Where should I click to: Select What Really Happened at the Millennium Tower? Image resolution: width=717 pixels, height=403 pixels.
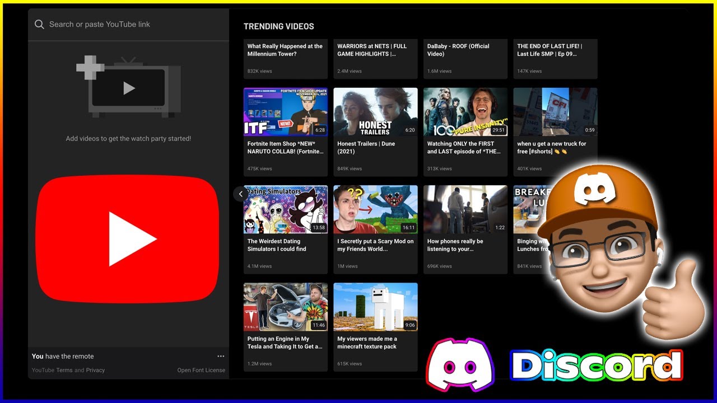click(x=285, y=50)
